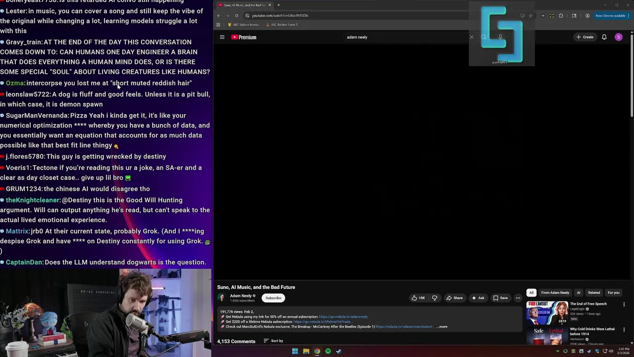Select the 'Related' filter chip
The height and width of the screenshot is (357, 634).
(594, 293)
